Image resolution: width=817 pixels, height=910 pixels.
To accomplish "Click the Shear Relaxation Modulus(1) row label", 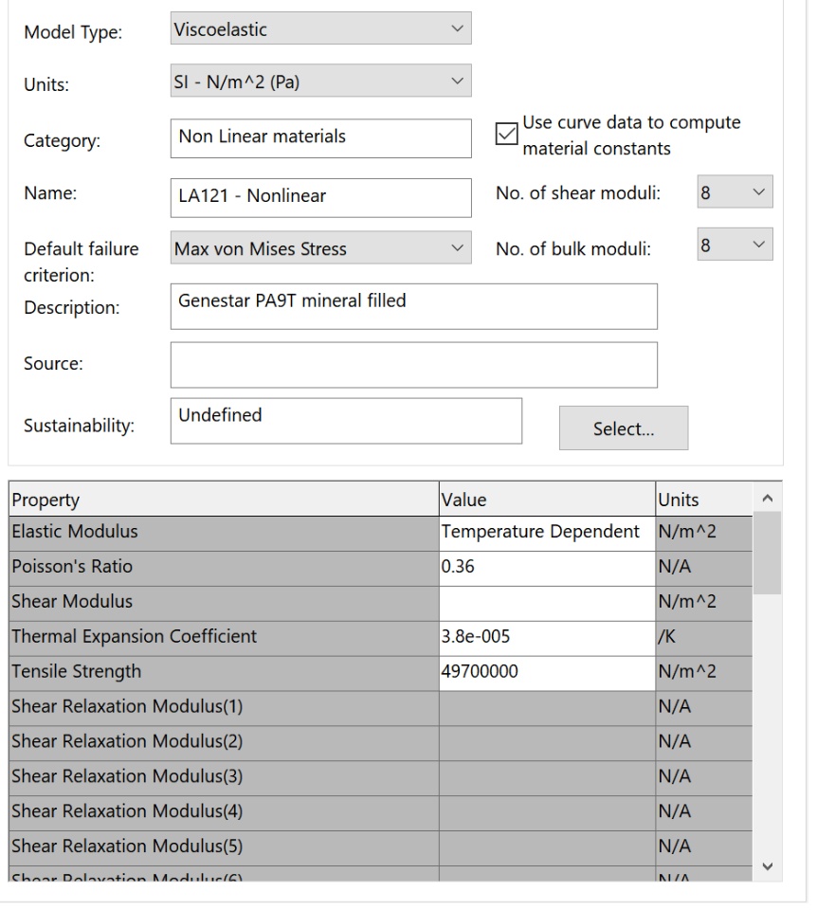I will pos(224,709).
